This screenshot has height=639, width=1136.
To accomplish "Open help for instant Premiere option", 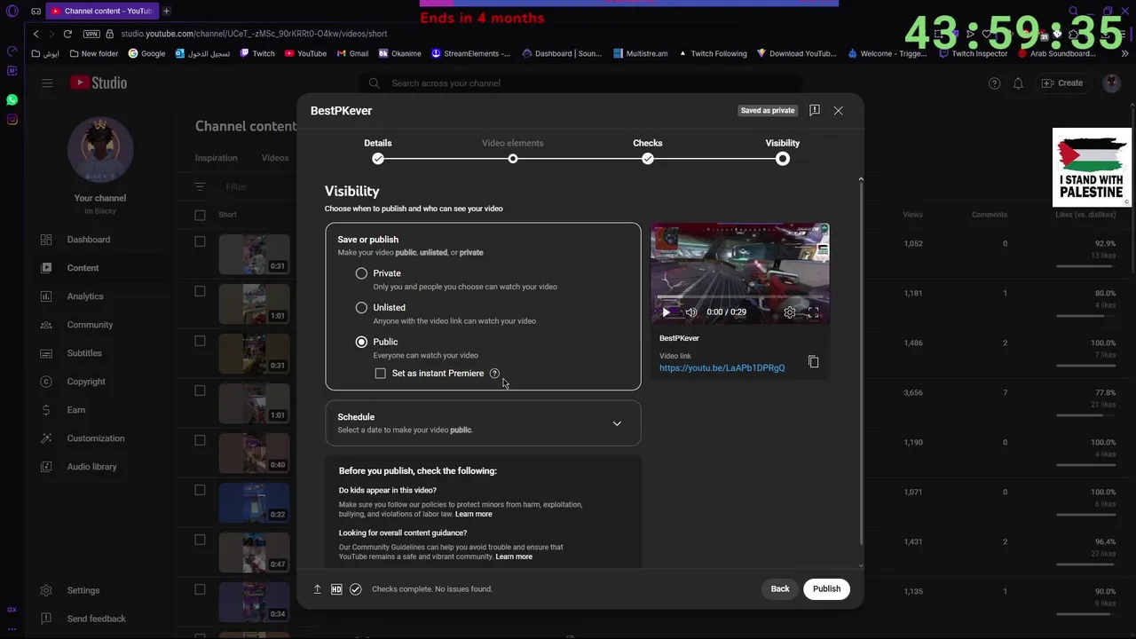I will click(494, 374).
